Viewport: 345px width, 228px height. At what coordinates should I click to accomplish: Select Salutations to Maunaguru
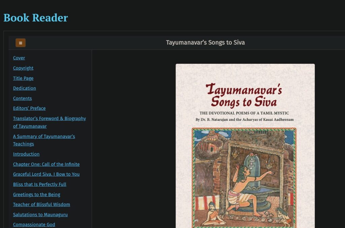40,215
